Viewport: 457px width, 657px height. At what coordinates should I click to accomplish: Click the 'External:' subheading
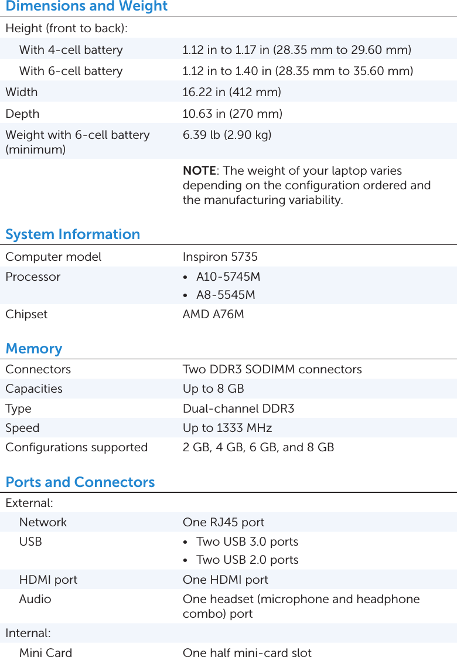click(x=29, y=503)
